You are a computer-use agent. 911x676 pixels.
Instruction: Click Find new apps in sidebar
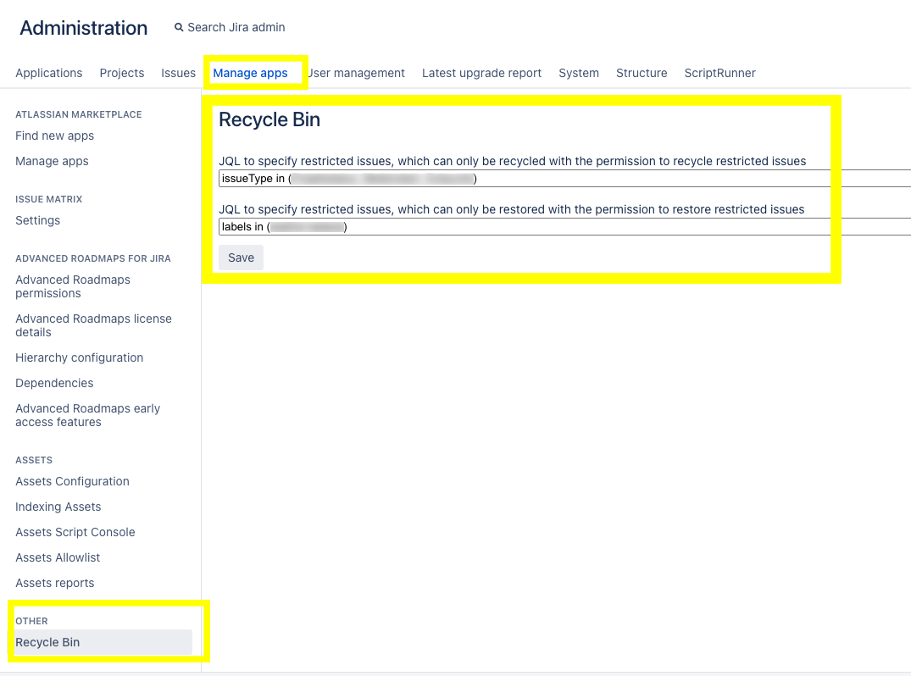coord(54,136)
